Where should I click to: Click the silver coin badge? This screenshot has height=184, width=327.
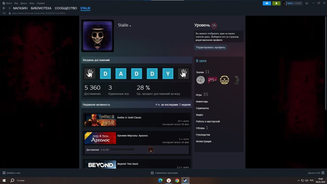point(200,80)
